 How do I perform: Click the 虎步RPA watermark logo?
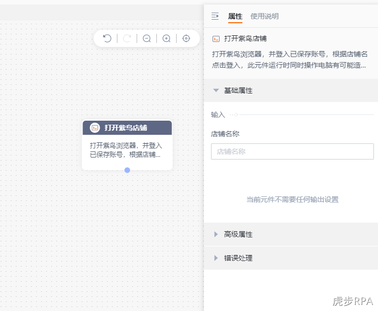[x=353, y=301]
